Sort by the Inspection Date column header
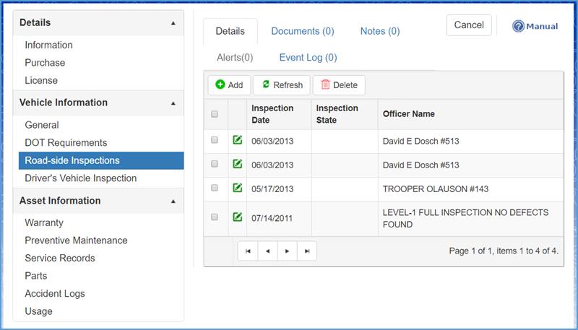 pyautogui.click(x=272, y=114)
